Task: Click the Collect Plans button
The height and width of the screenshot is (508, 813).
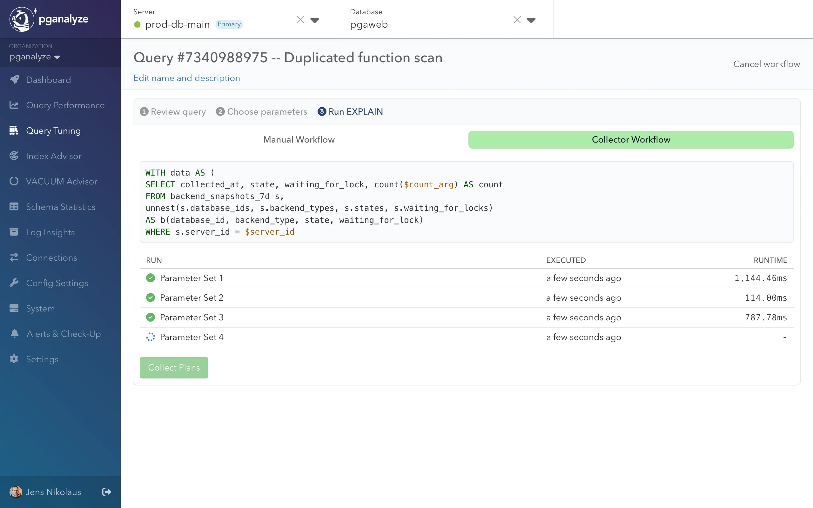Action: (x=174, y=368)
